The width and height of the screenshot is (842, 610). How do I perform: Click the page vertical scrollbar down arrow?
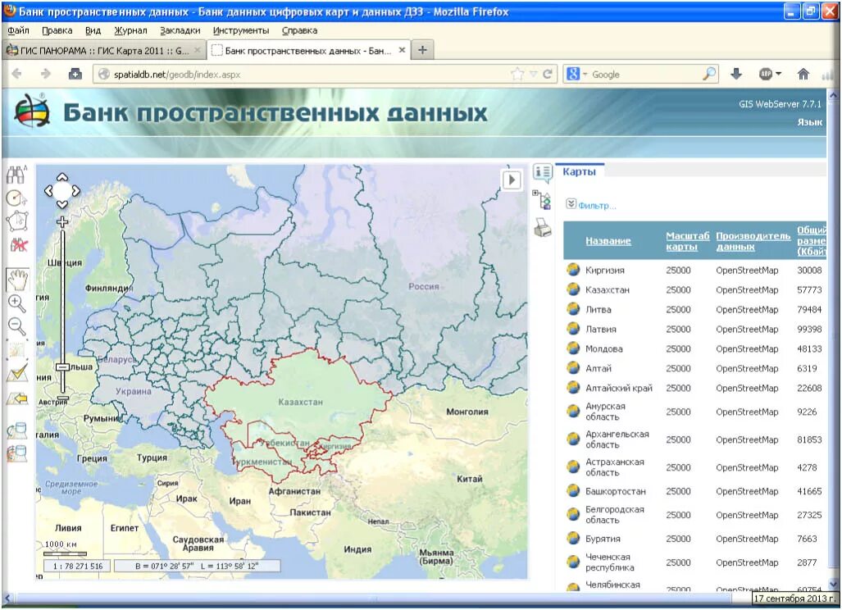(x=834, y=584)
